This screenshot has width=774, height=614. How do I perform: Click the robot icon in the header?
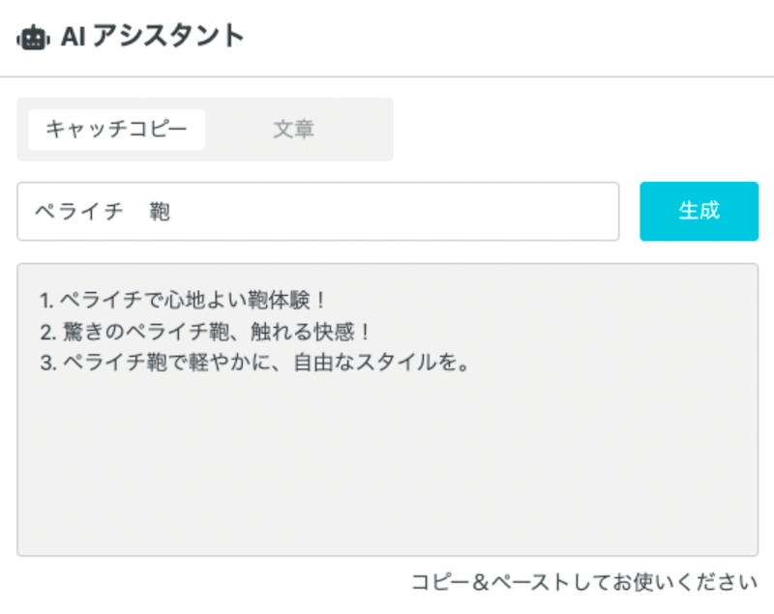[33, 37]
